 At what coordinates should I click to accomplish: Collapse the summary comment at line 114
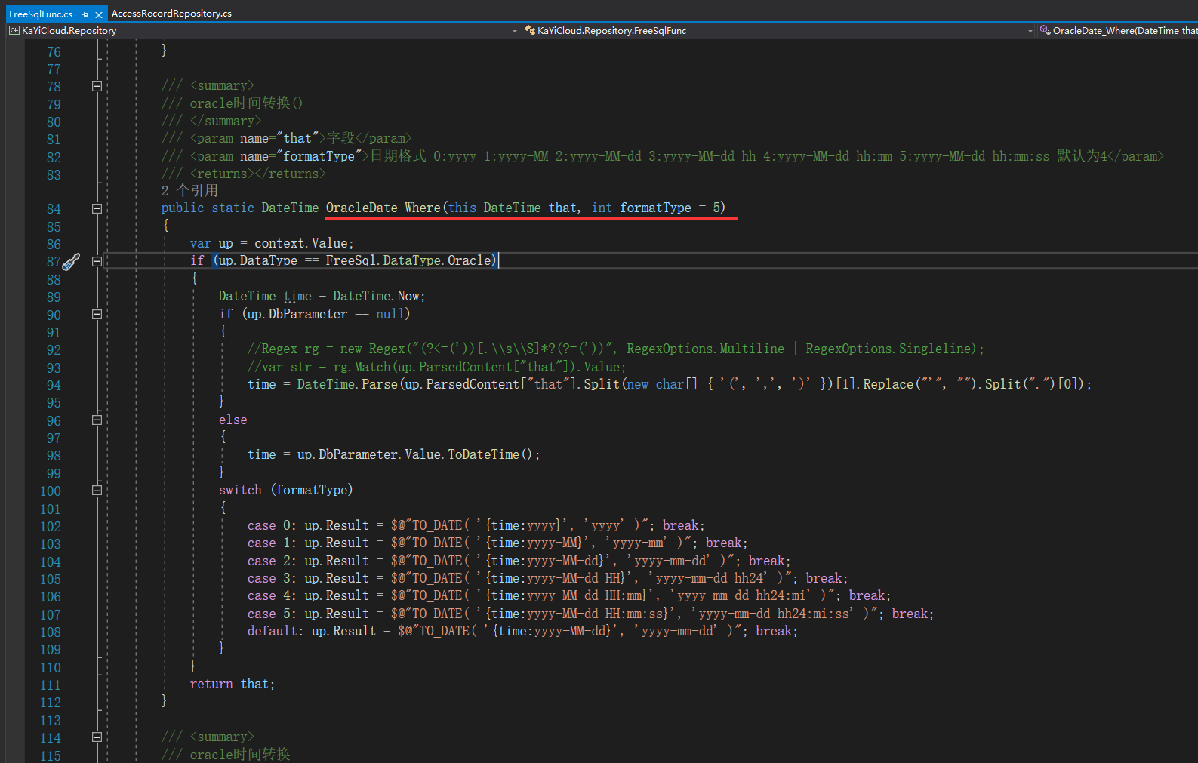tap(97, 737)
